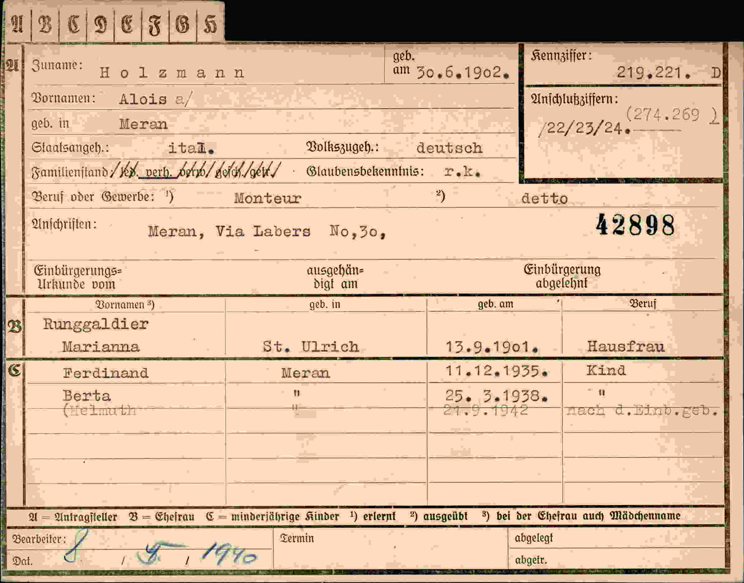
Task: Click the Fraktur letter H index tab
Action: coord(210,25)
